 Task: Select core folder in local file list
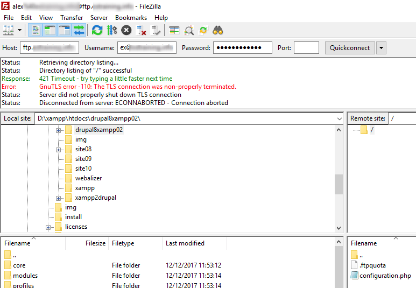19,265
